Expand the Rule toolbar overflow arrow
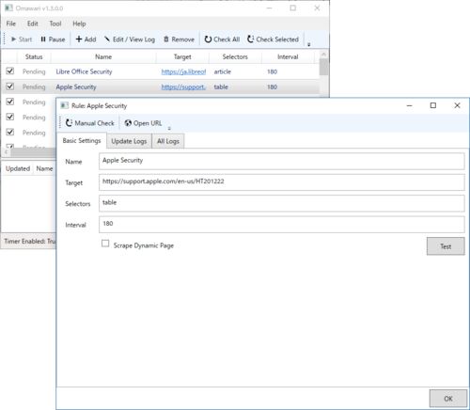This screenshot has height=410, width=470. (x=169, y=128)
